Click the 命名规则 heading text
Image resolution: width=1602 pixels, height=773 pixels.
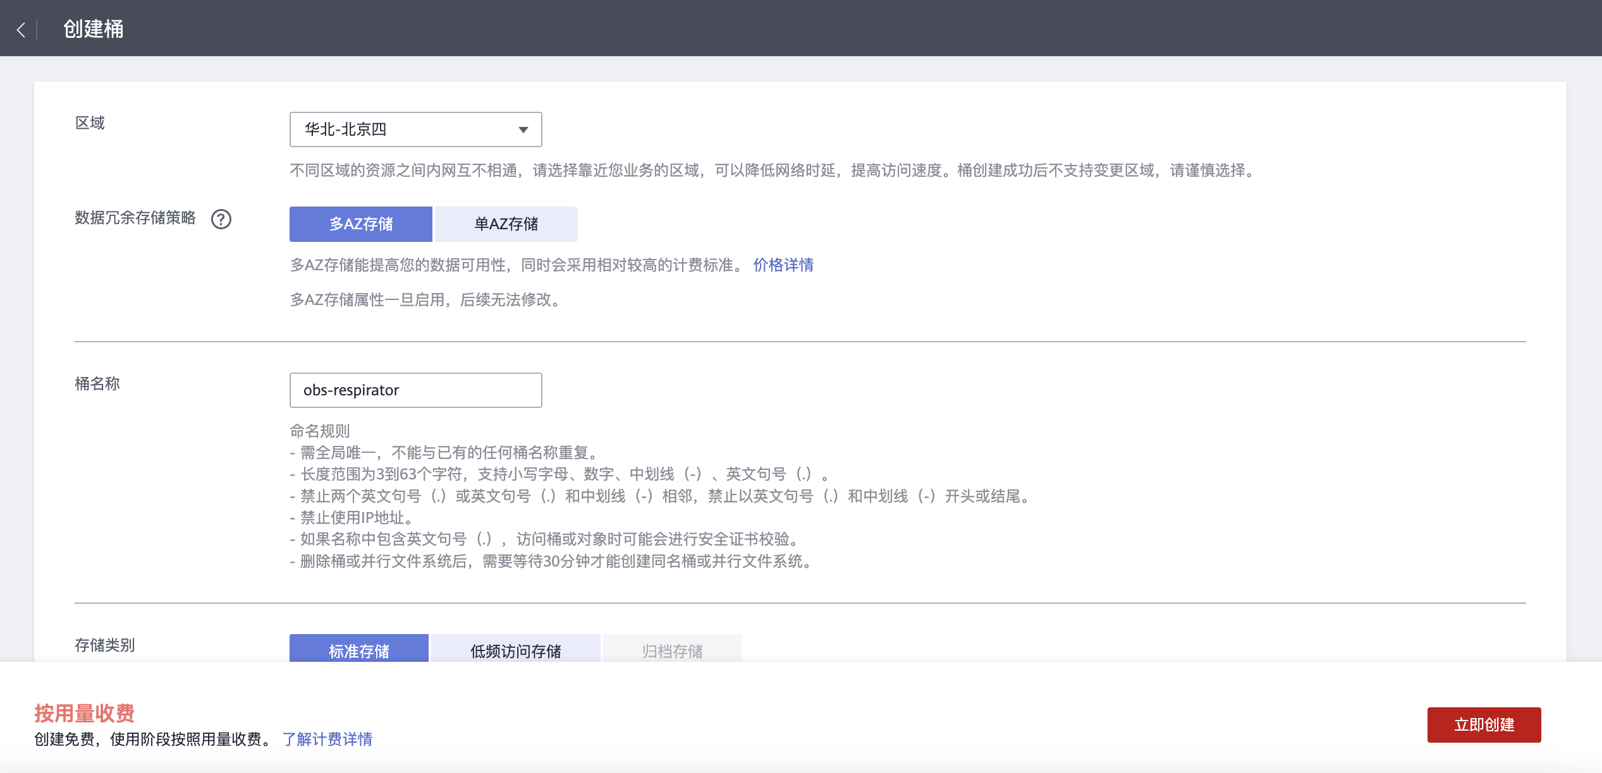tap(319, 431)
